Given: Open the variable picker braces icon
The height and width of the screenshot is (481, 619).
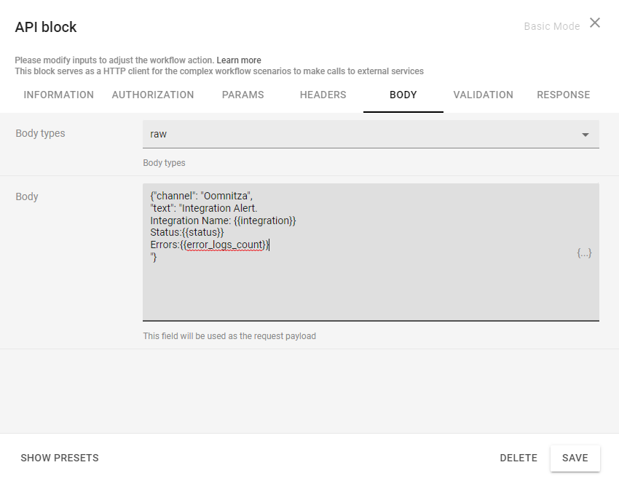Looking at the screenshot, I should point(584,253).
